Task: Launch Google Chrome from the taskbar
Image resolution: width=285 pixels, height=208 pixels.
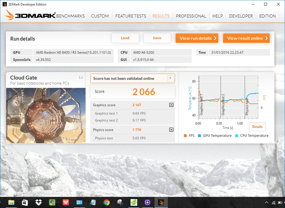Action: coord(107,202)
